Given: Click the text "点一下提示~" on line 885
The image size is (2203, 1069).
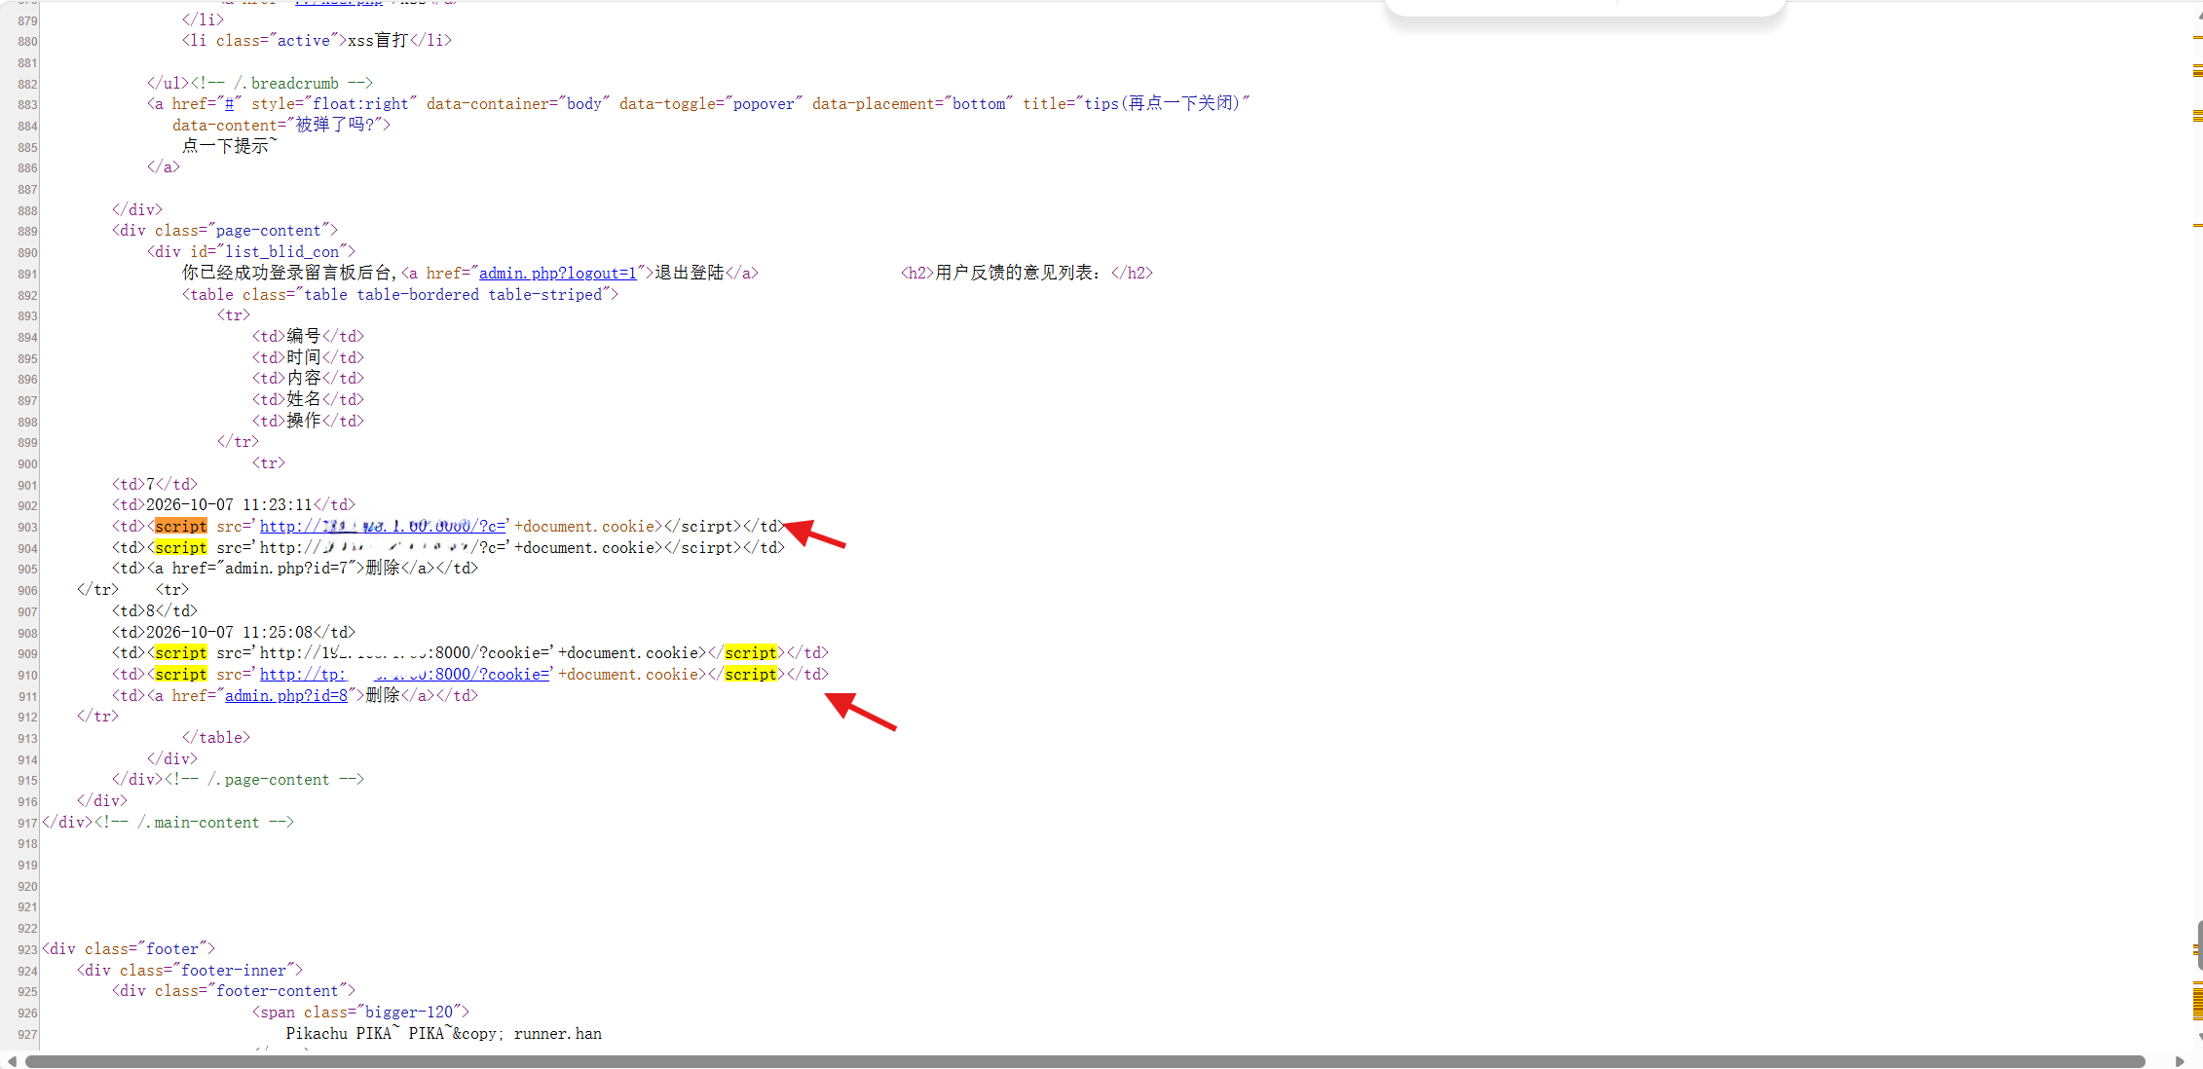Looking at the screenshot, I should pyautogui.click(x=230, y=146).
